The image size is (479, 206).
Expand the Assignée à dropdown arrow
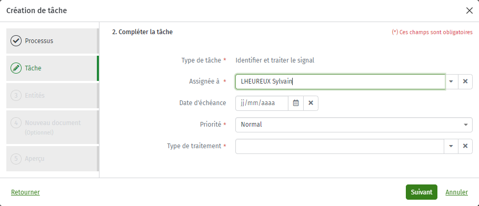pyautogui.click(x=451, y=81)
